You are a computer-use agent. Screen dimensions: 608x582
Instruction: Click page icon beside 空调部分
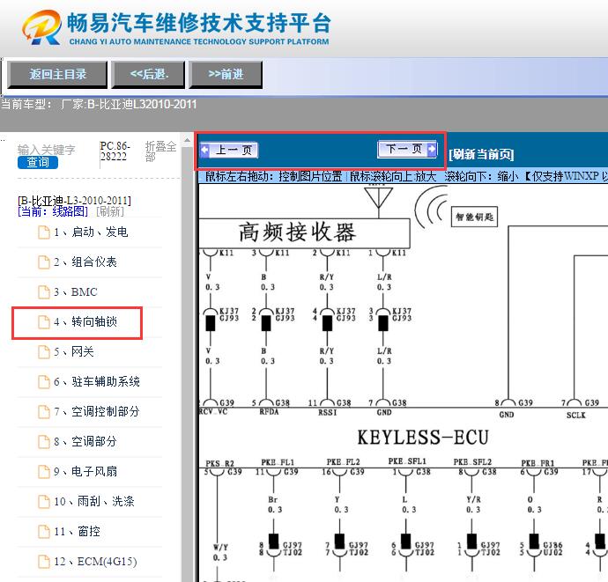point(44,442)
